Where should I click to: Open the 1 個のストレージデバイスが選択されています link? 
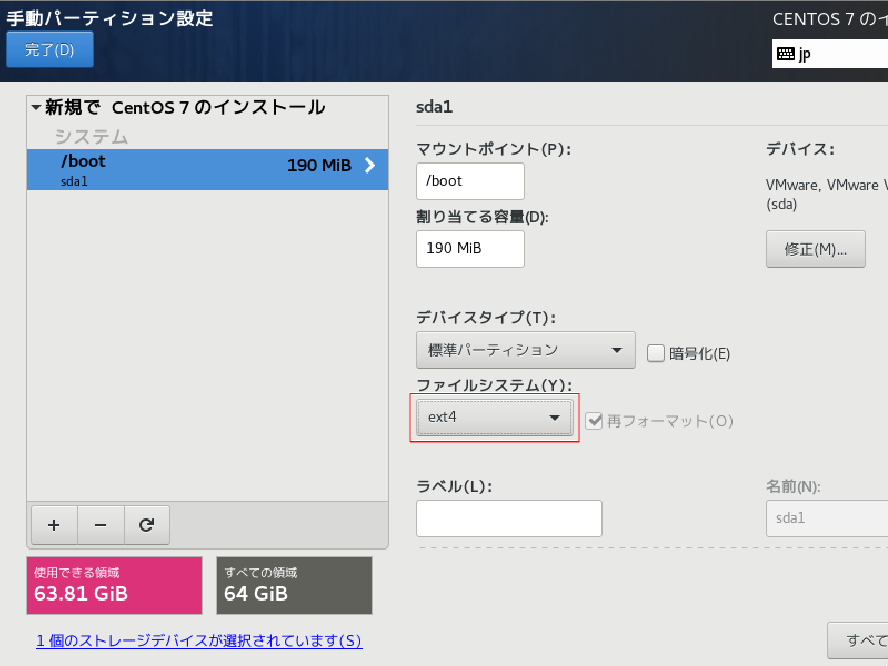pos(199,641)
